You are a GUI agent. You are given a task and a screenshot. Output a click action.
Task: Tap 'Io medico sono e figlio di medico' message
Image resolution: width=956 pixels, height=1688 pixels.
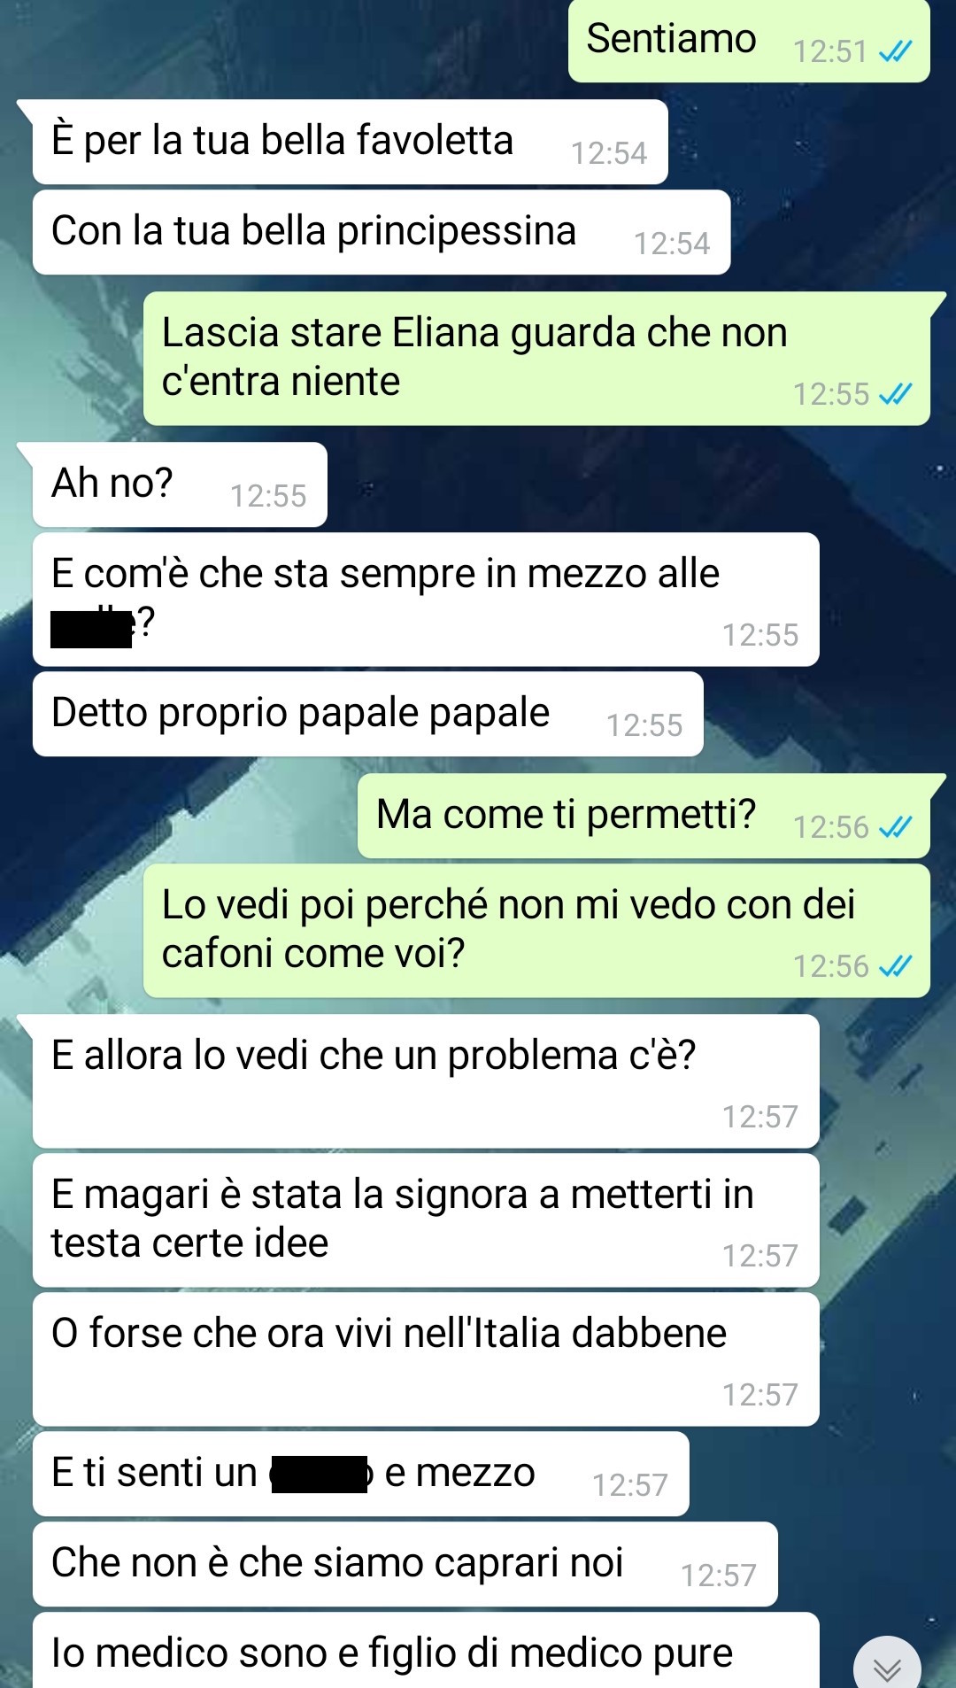[x=426, y=1651]
